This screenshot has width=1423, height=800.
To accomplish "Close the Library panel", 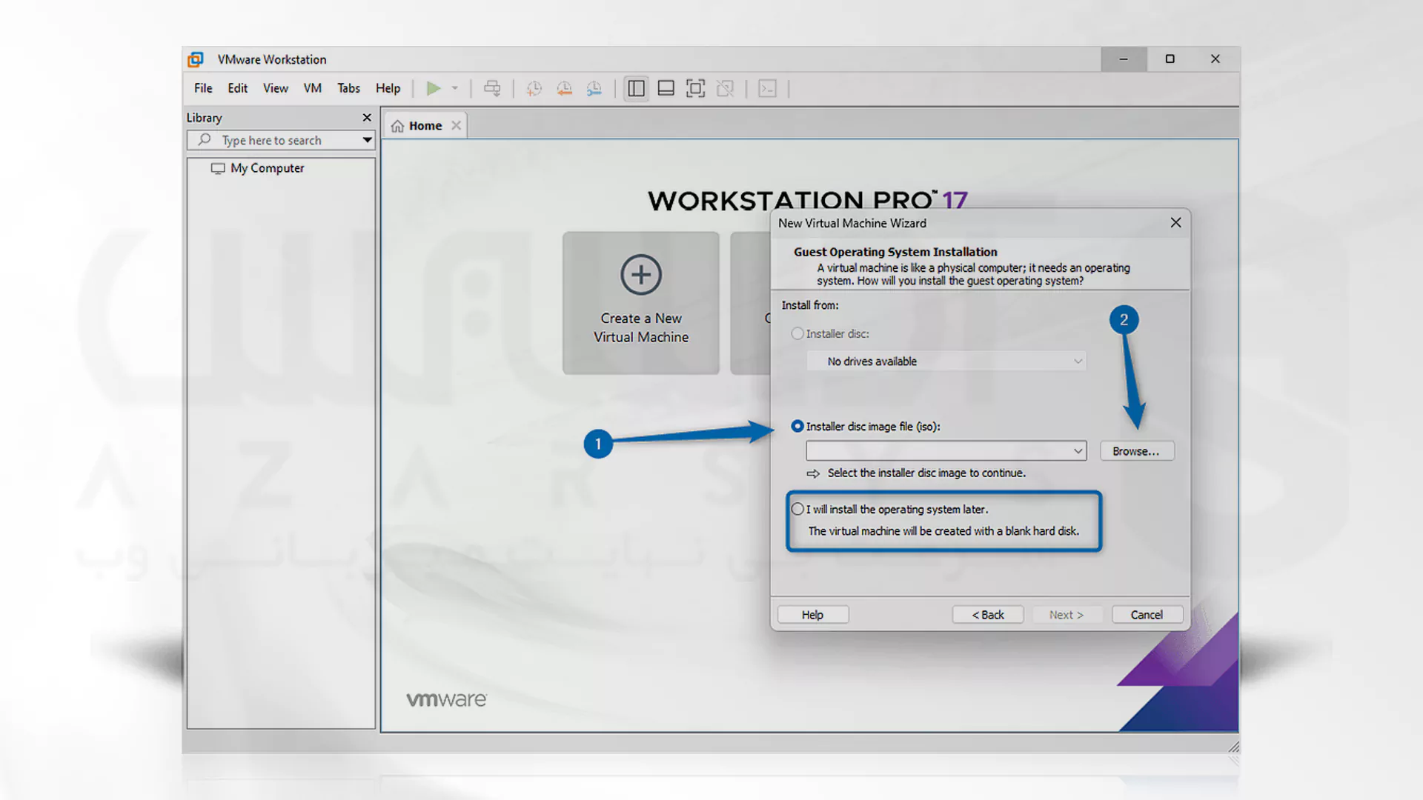I will coord(367,118).
